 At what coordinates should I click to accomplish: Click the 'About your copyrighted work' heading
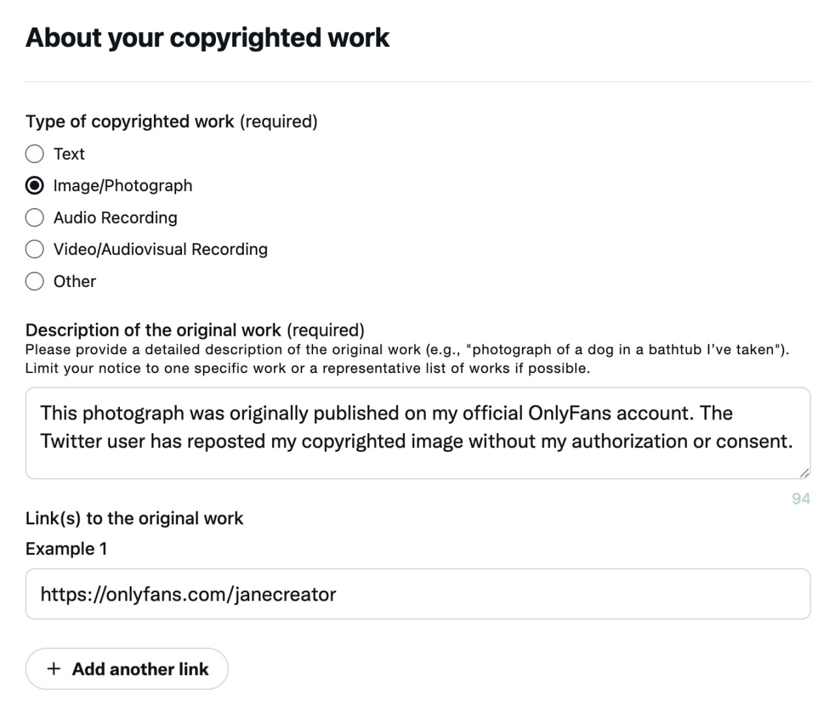pyautogui.click(x=207, y=38)
